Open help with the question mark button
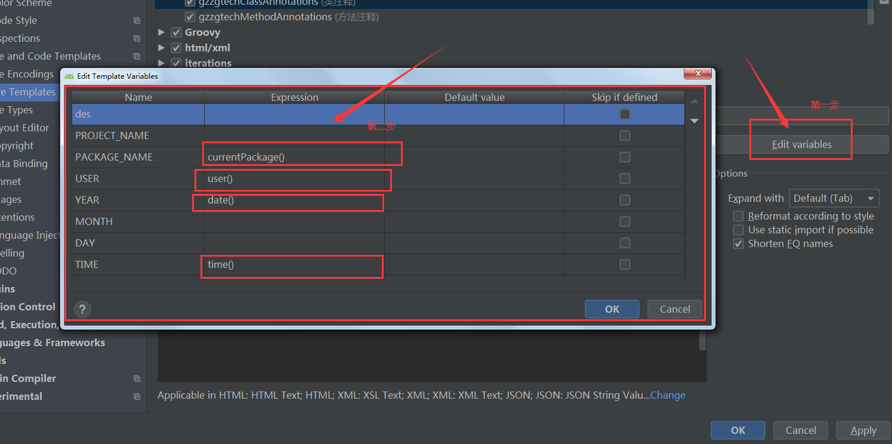This screenshot has width=892, height=444. coord(82,309)
